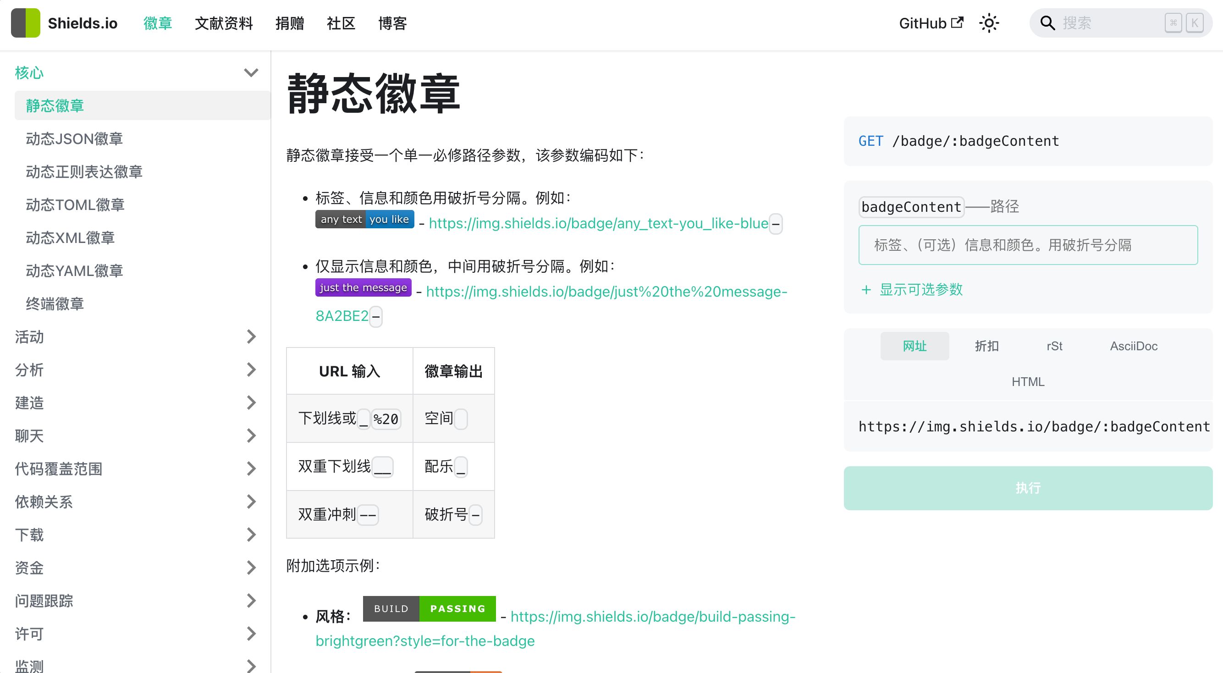The width and height of the screenshot is (1223, 673).
Task: Open the GitHub external link
Action: pyautogui.click(x=931, y=23)
